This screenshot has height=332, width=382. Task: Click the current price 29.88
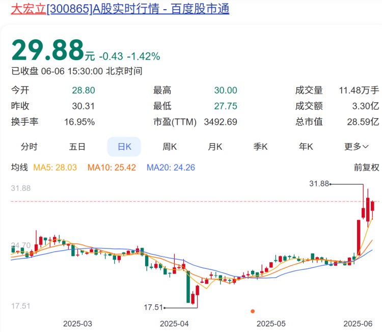click(x=48, y=50)
